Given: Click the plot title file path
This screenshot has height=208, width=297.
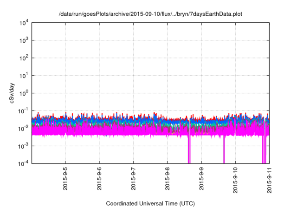Looking at the screenshot, I should click(150, 14).
